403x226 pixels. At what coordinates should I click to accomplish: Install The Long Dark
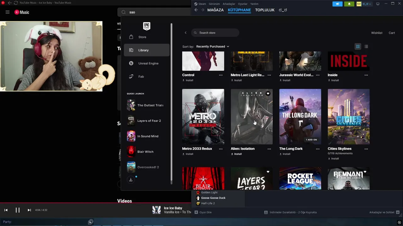285,154
